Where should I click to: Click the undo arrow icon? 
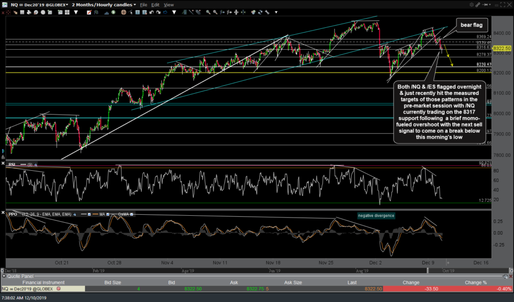tap(152, 12)
